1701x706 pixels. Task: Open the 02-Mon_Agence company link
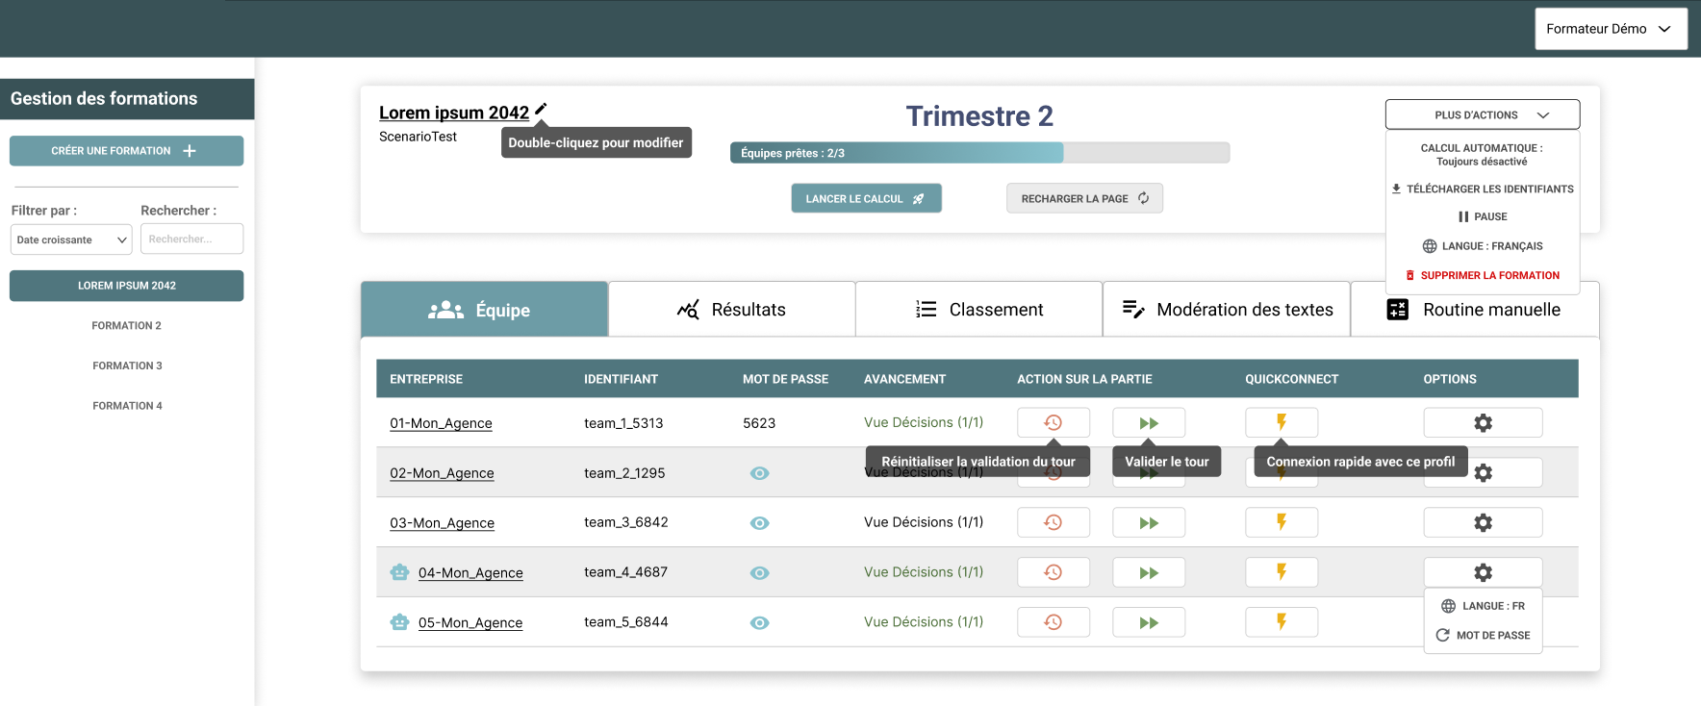[442, 473]
